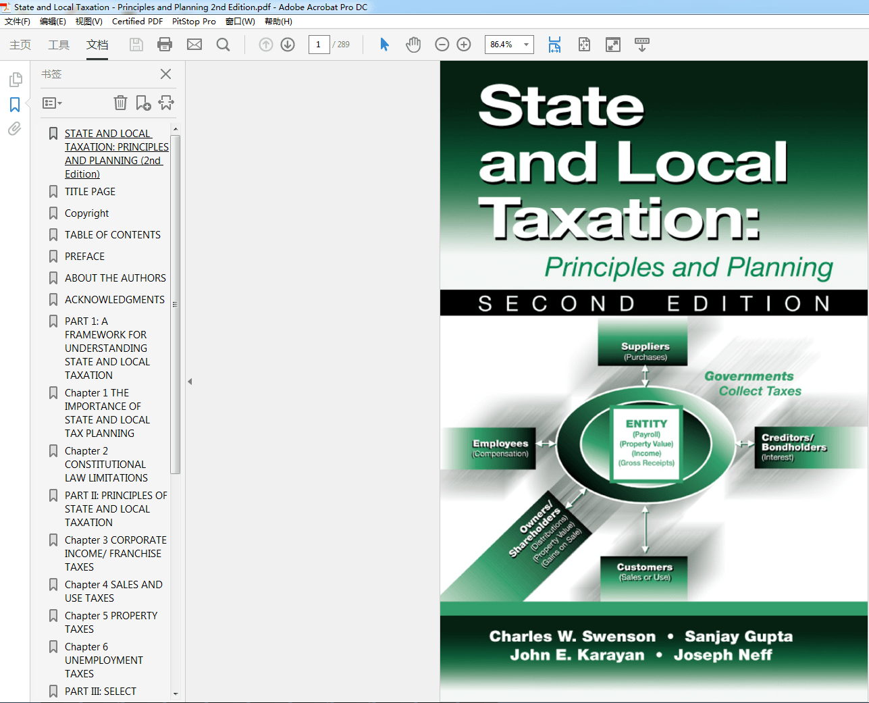Open bookmark options dropdown menu

pos(52,103)
